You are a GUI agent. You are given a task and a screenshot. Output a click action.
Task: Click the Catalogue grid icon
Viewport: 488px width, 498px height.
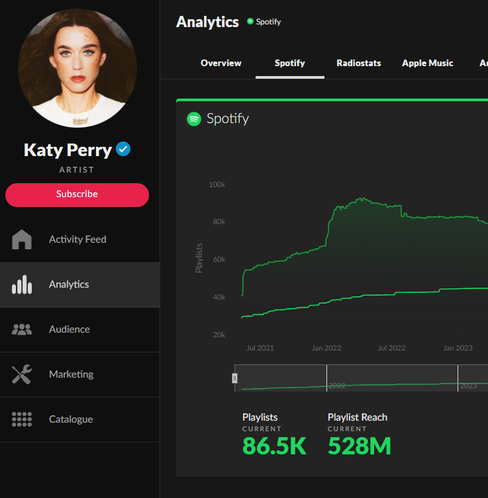[22, 419]
